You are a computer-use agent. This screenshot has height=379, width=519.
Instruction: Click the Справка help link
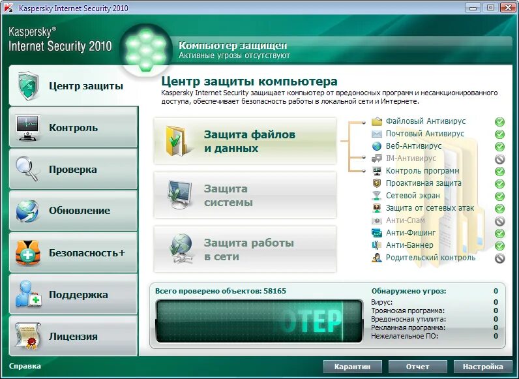tap(25, 366)
